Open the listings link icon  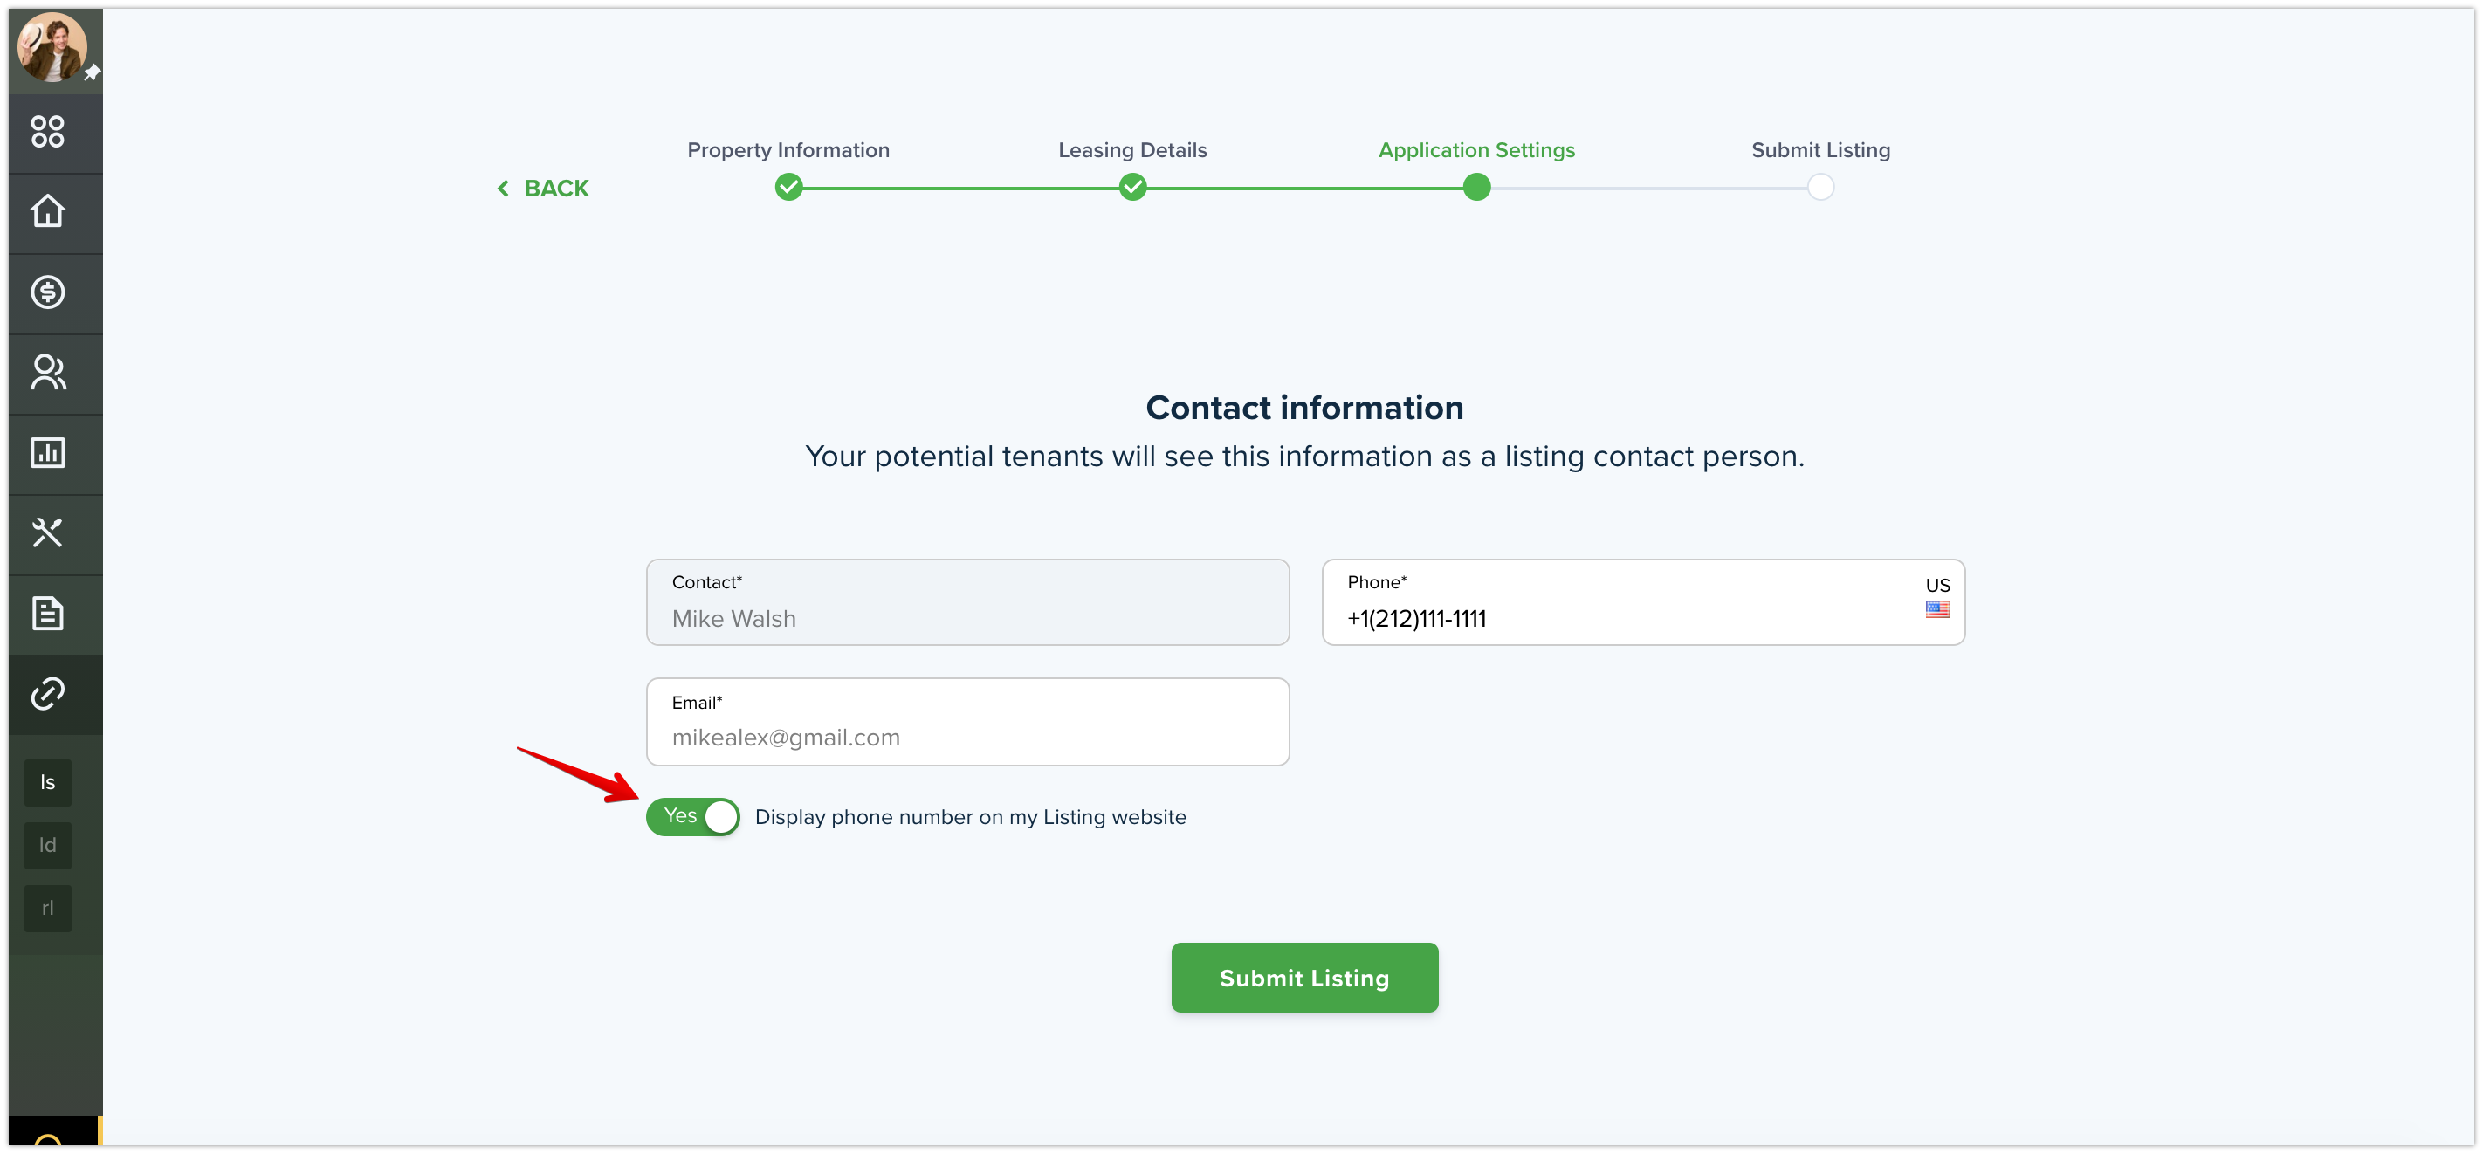47,693
